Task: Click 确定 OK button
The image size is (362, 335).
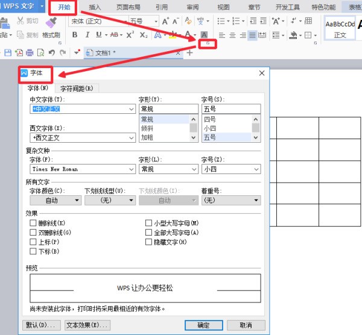Action: (x=204, y=325)
